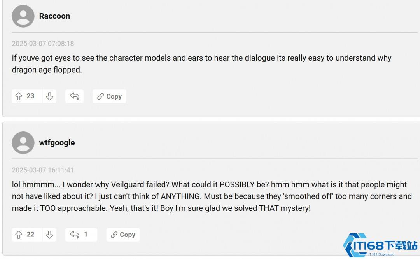Open wtfgoogle's profile avatar
This screenshot has width=420, height=259.
pos(23,143)
